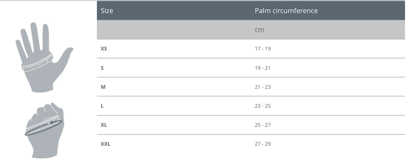Click the 27 - 29 measurement value
The height and width of the screenshot is (165, 407).
[263, 144]
